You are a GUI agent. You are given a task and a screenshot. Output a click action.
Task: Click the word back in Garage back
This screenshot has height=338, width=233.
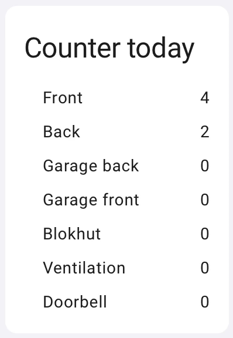click(x=121, y=165)
